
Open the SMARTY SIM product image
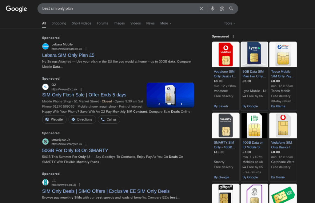[x=225, y=125]
